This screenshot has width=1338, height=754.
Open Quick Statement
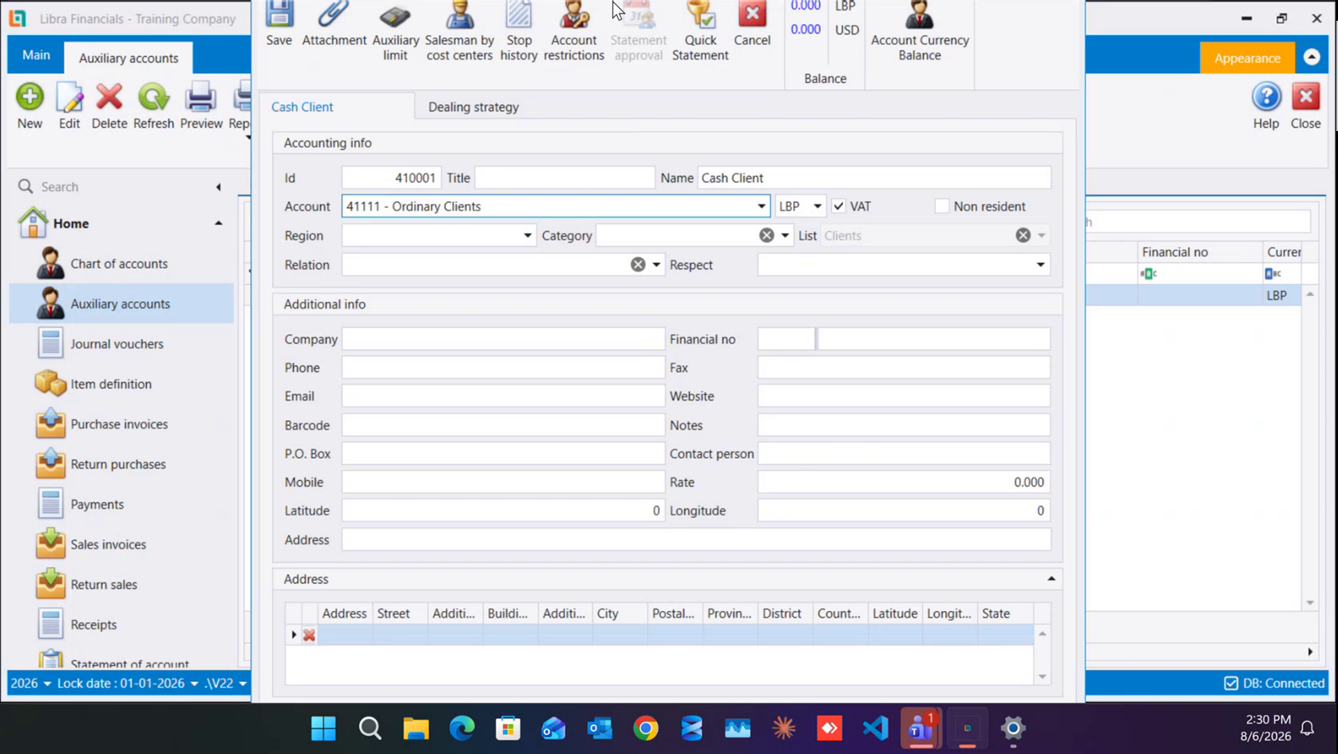tap(700, 32)
